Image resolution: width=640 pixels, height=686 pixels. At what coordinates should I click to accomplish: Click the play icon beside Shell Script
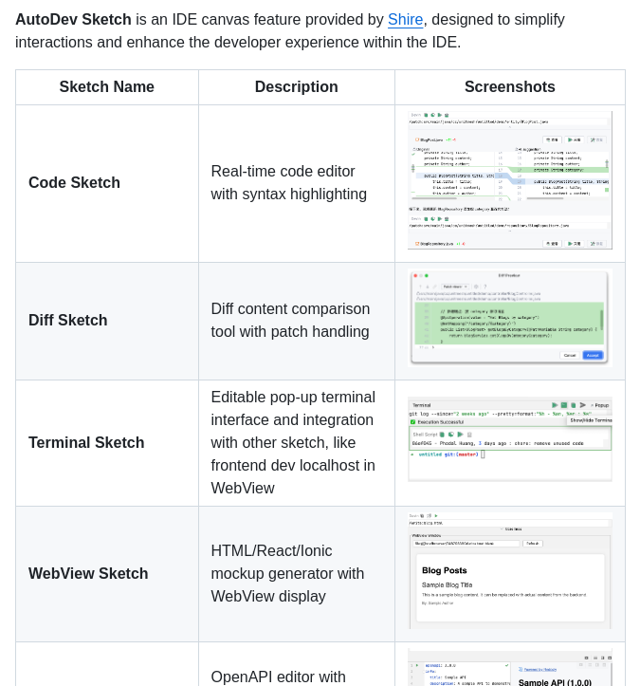click(x=460, y=434)
